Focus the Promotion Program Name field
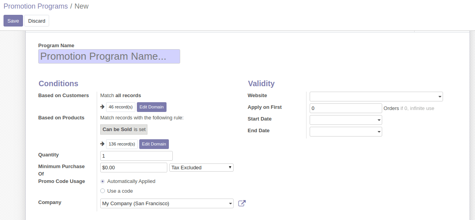Screen dimensions: 475x220 tap(109, 56)
